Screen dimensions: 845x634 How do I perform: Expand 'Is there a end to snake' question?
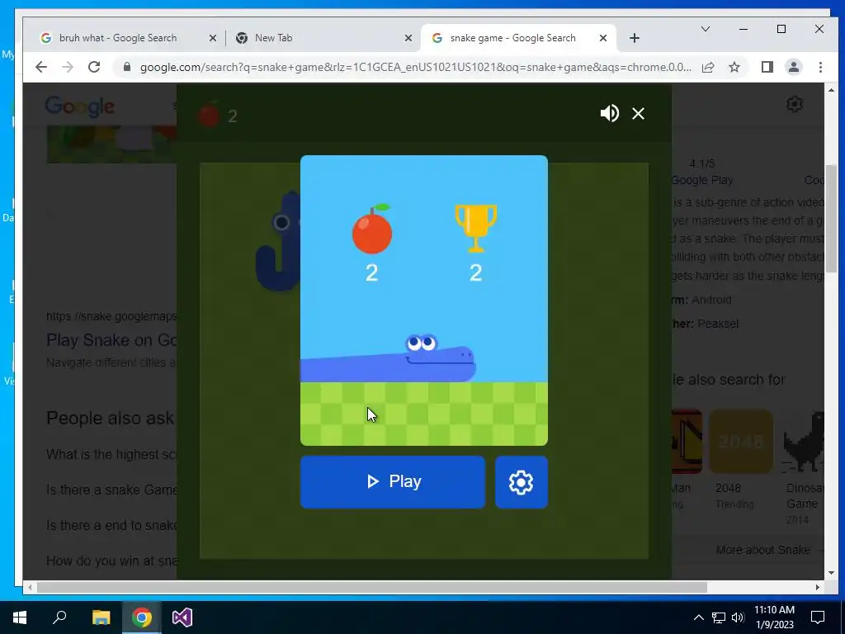click(x=111, y=525)
